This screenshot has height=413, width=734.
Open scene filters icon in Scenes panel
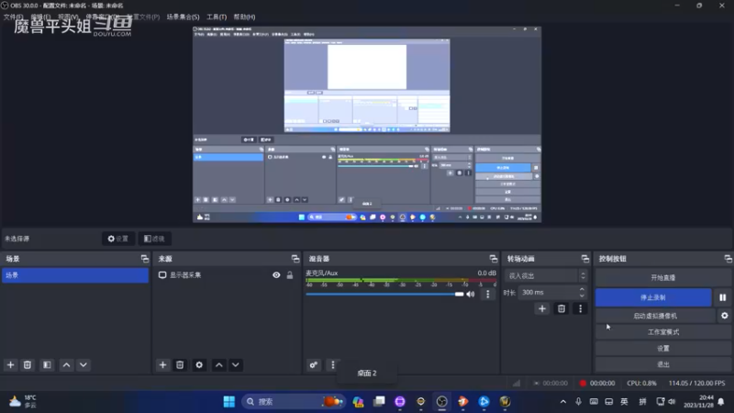point(47,364)
